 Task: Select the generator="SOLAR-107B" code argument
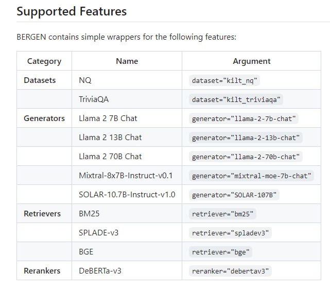click(x=234, y=195)
